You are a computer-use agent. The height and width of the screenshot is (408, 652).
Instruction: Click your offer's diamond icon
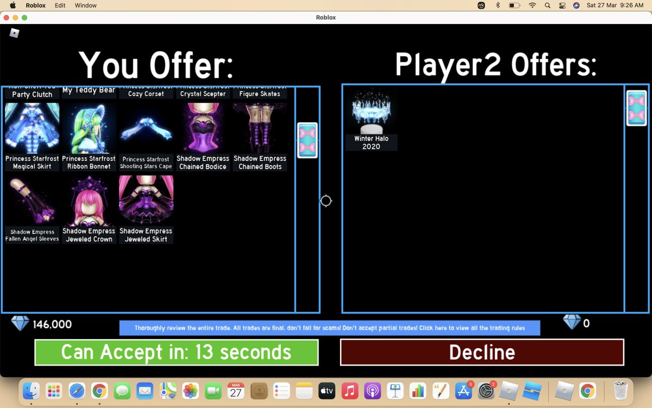point(20,324)
